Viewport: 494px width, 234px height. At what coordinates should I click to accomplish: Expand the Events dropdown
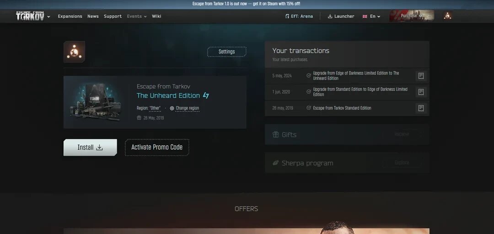point(137,16)
